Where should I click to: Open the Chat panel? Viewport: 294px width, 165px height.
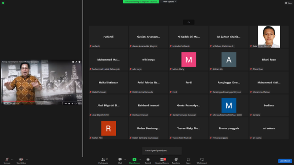pos(120,160)
